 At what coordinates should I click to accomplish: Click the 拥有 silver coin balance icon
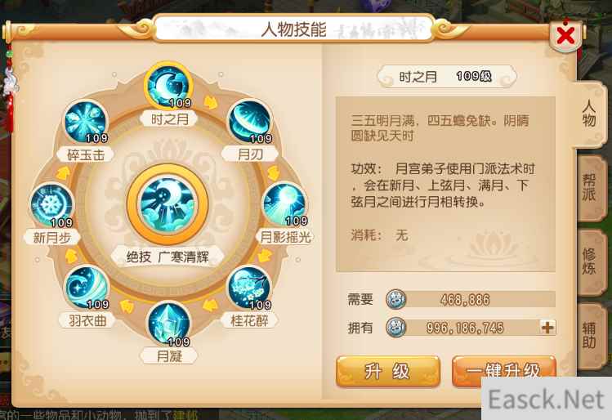pos(395,327)
